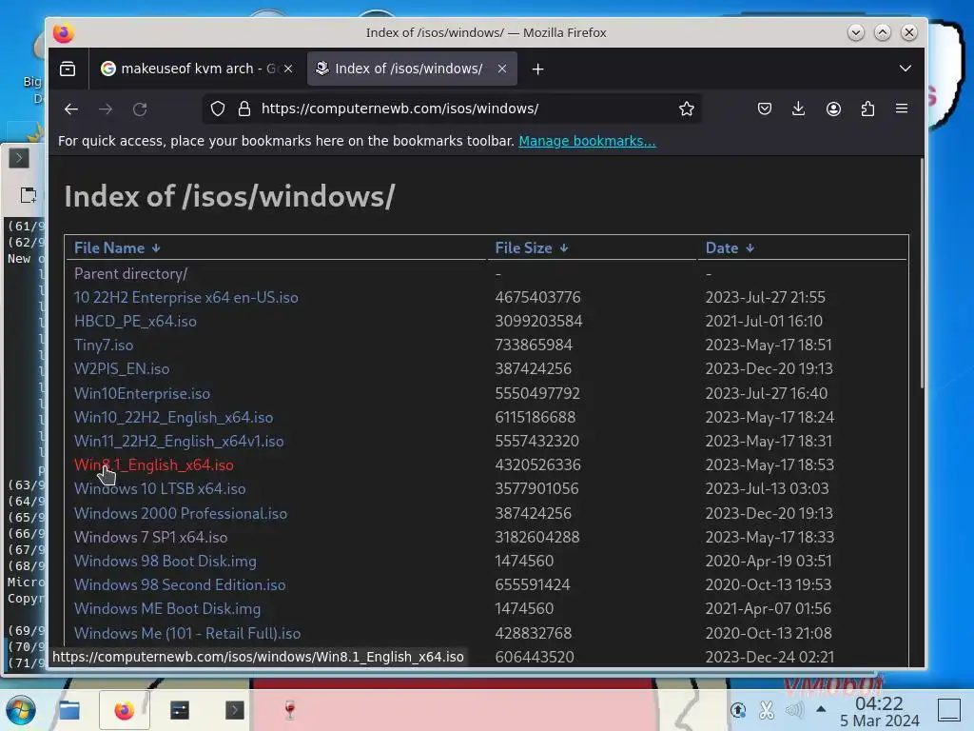974x731 pixels.
Task: Open the updates tray icon
Action: 738,710
